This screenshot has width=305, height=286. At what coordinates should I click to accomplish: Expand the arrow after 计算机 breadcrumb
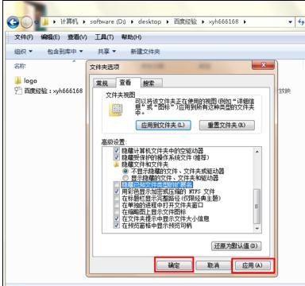coord(84,22)
